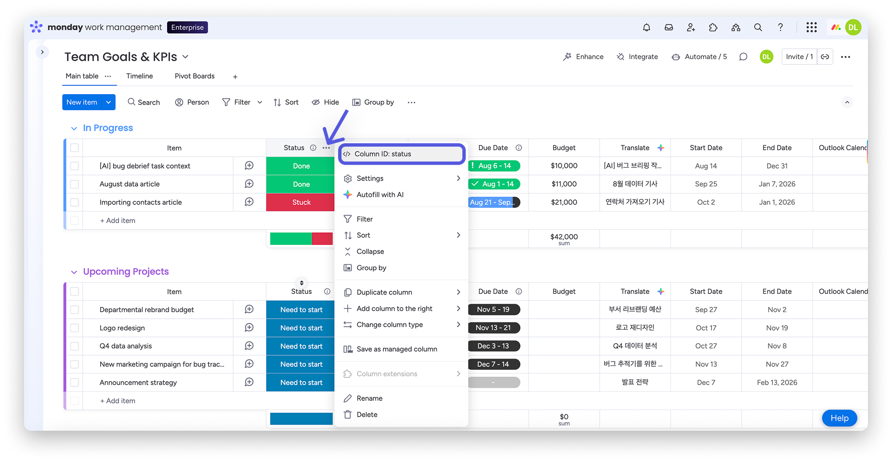Open the Filter dropdown arrow in toolbar
The image size is (892, 462).
[260, 102]
